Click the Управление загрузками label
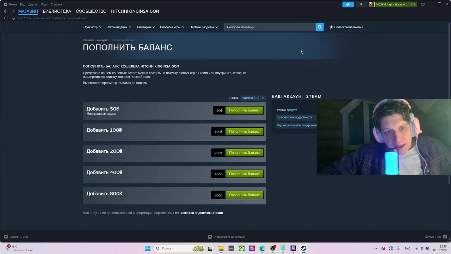 [229, 237]
